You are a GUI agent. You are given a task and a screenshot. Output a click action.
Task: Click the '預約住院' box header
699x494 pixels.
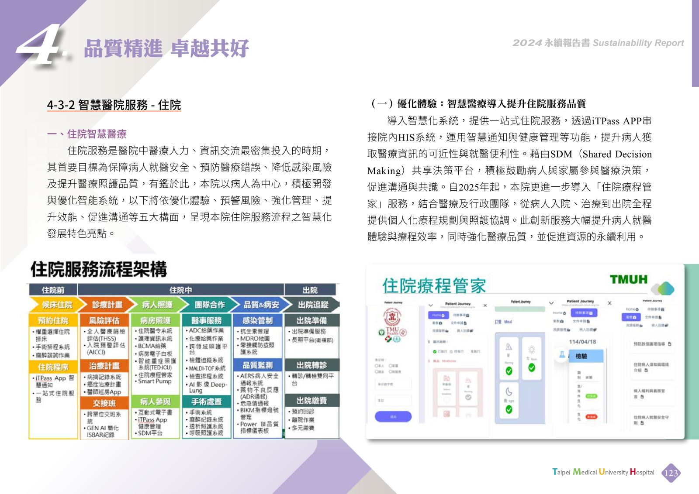tap(53, 320)
